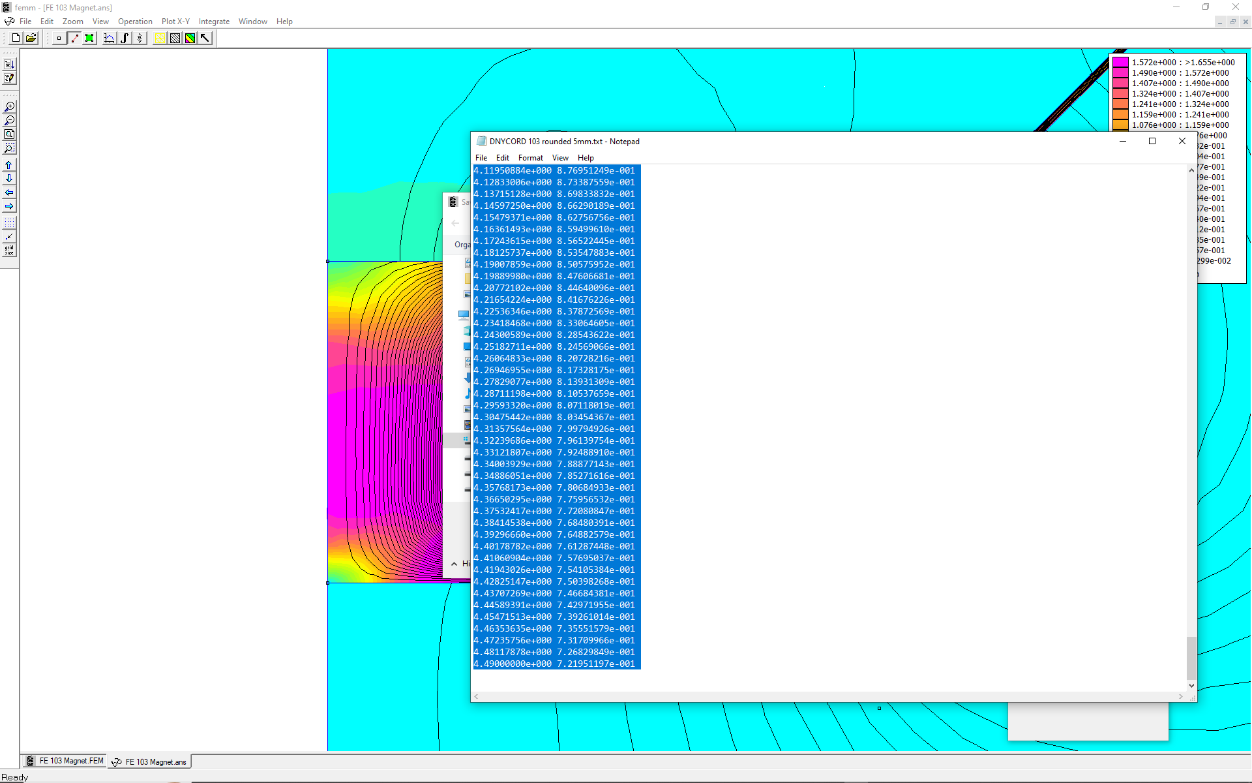Open the Plot X-Y menu
This screenshot has height=783, width=1252.
click(x=175, y=22)
